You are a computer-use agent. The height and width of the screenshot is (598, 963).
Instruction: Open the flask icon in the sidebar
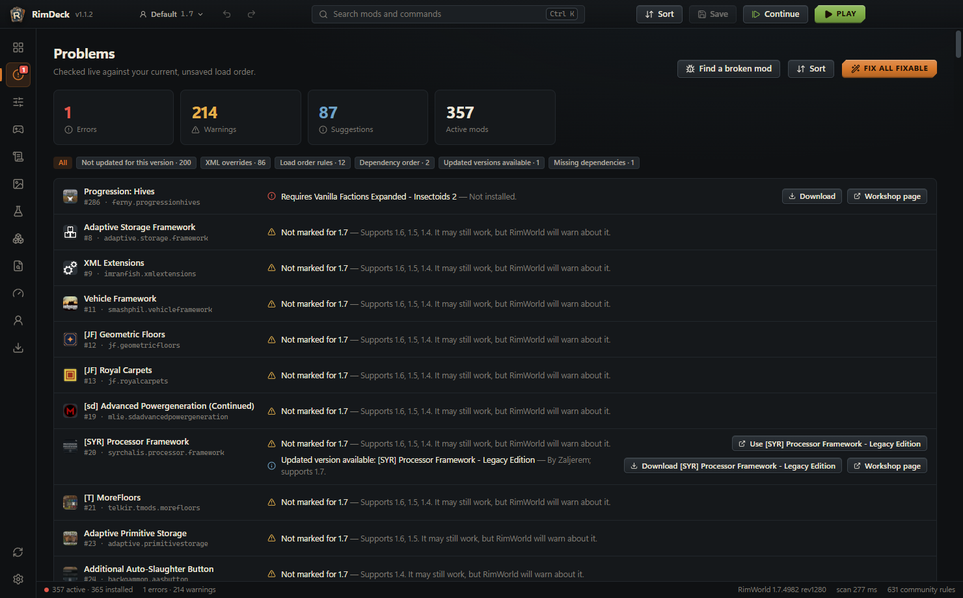[18, 211]
